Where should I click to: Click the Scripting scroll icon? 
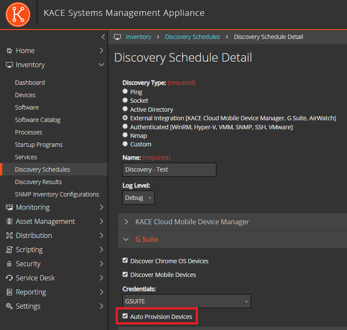pos(9,250)
